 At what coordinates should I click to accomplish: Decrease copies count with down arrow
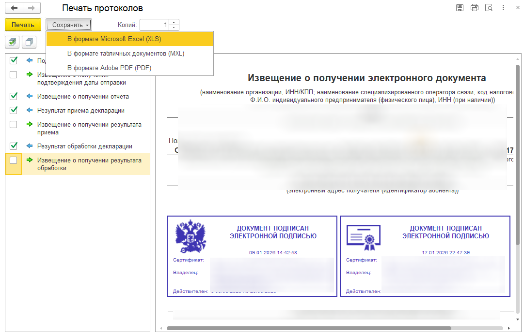[174, 28]
